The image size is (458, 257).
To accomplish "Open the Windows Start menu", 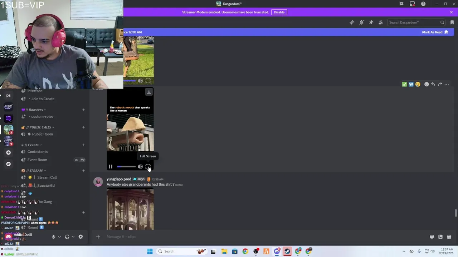I will [x=150, y=251].
